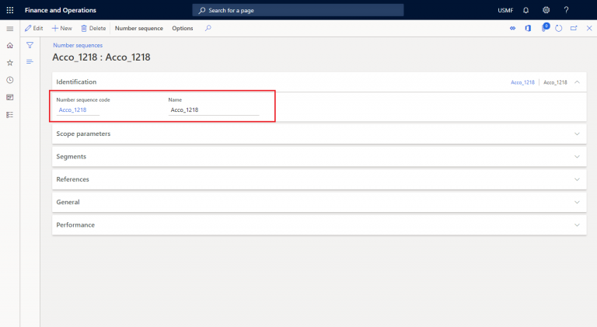Open the Options menu tab
The height and width of the screenshot is (327, 597).
coord(182,28)
